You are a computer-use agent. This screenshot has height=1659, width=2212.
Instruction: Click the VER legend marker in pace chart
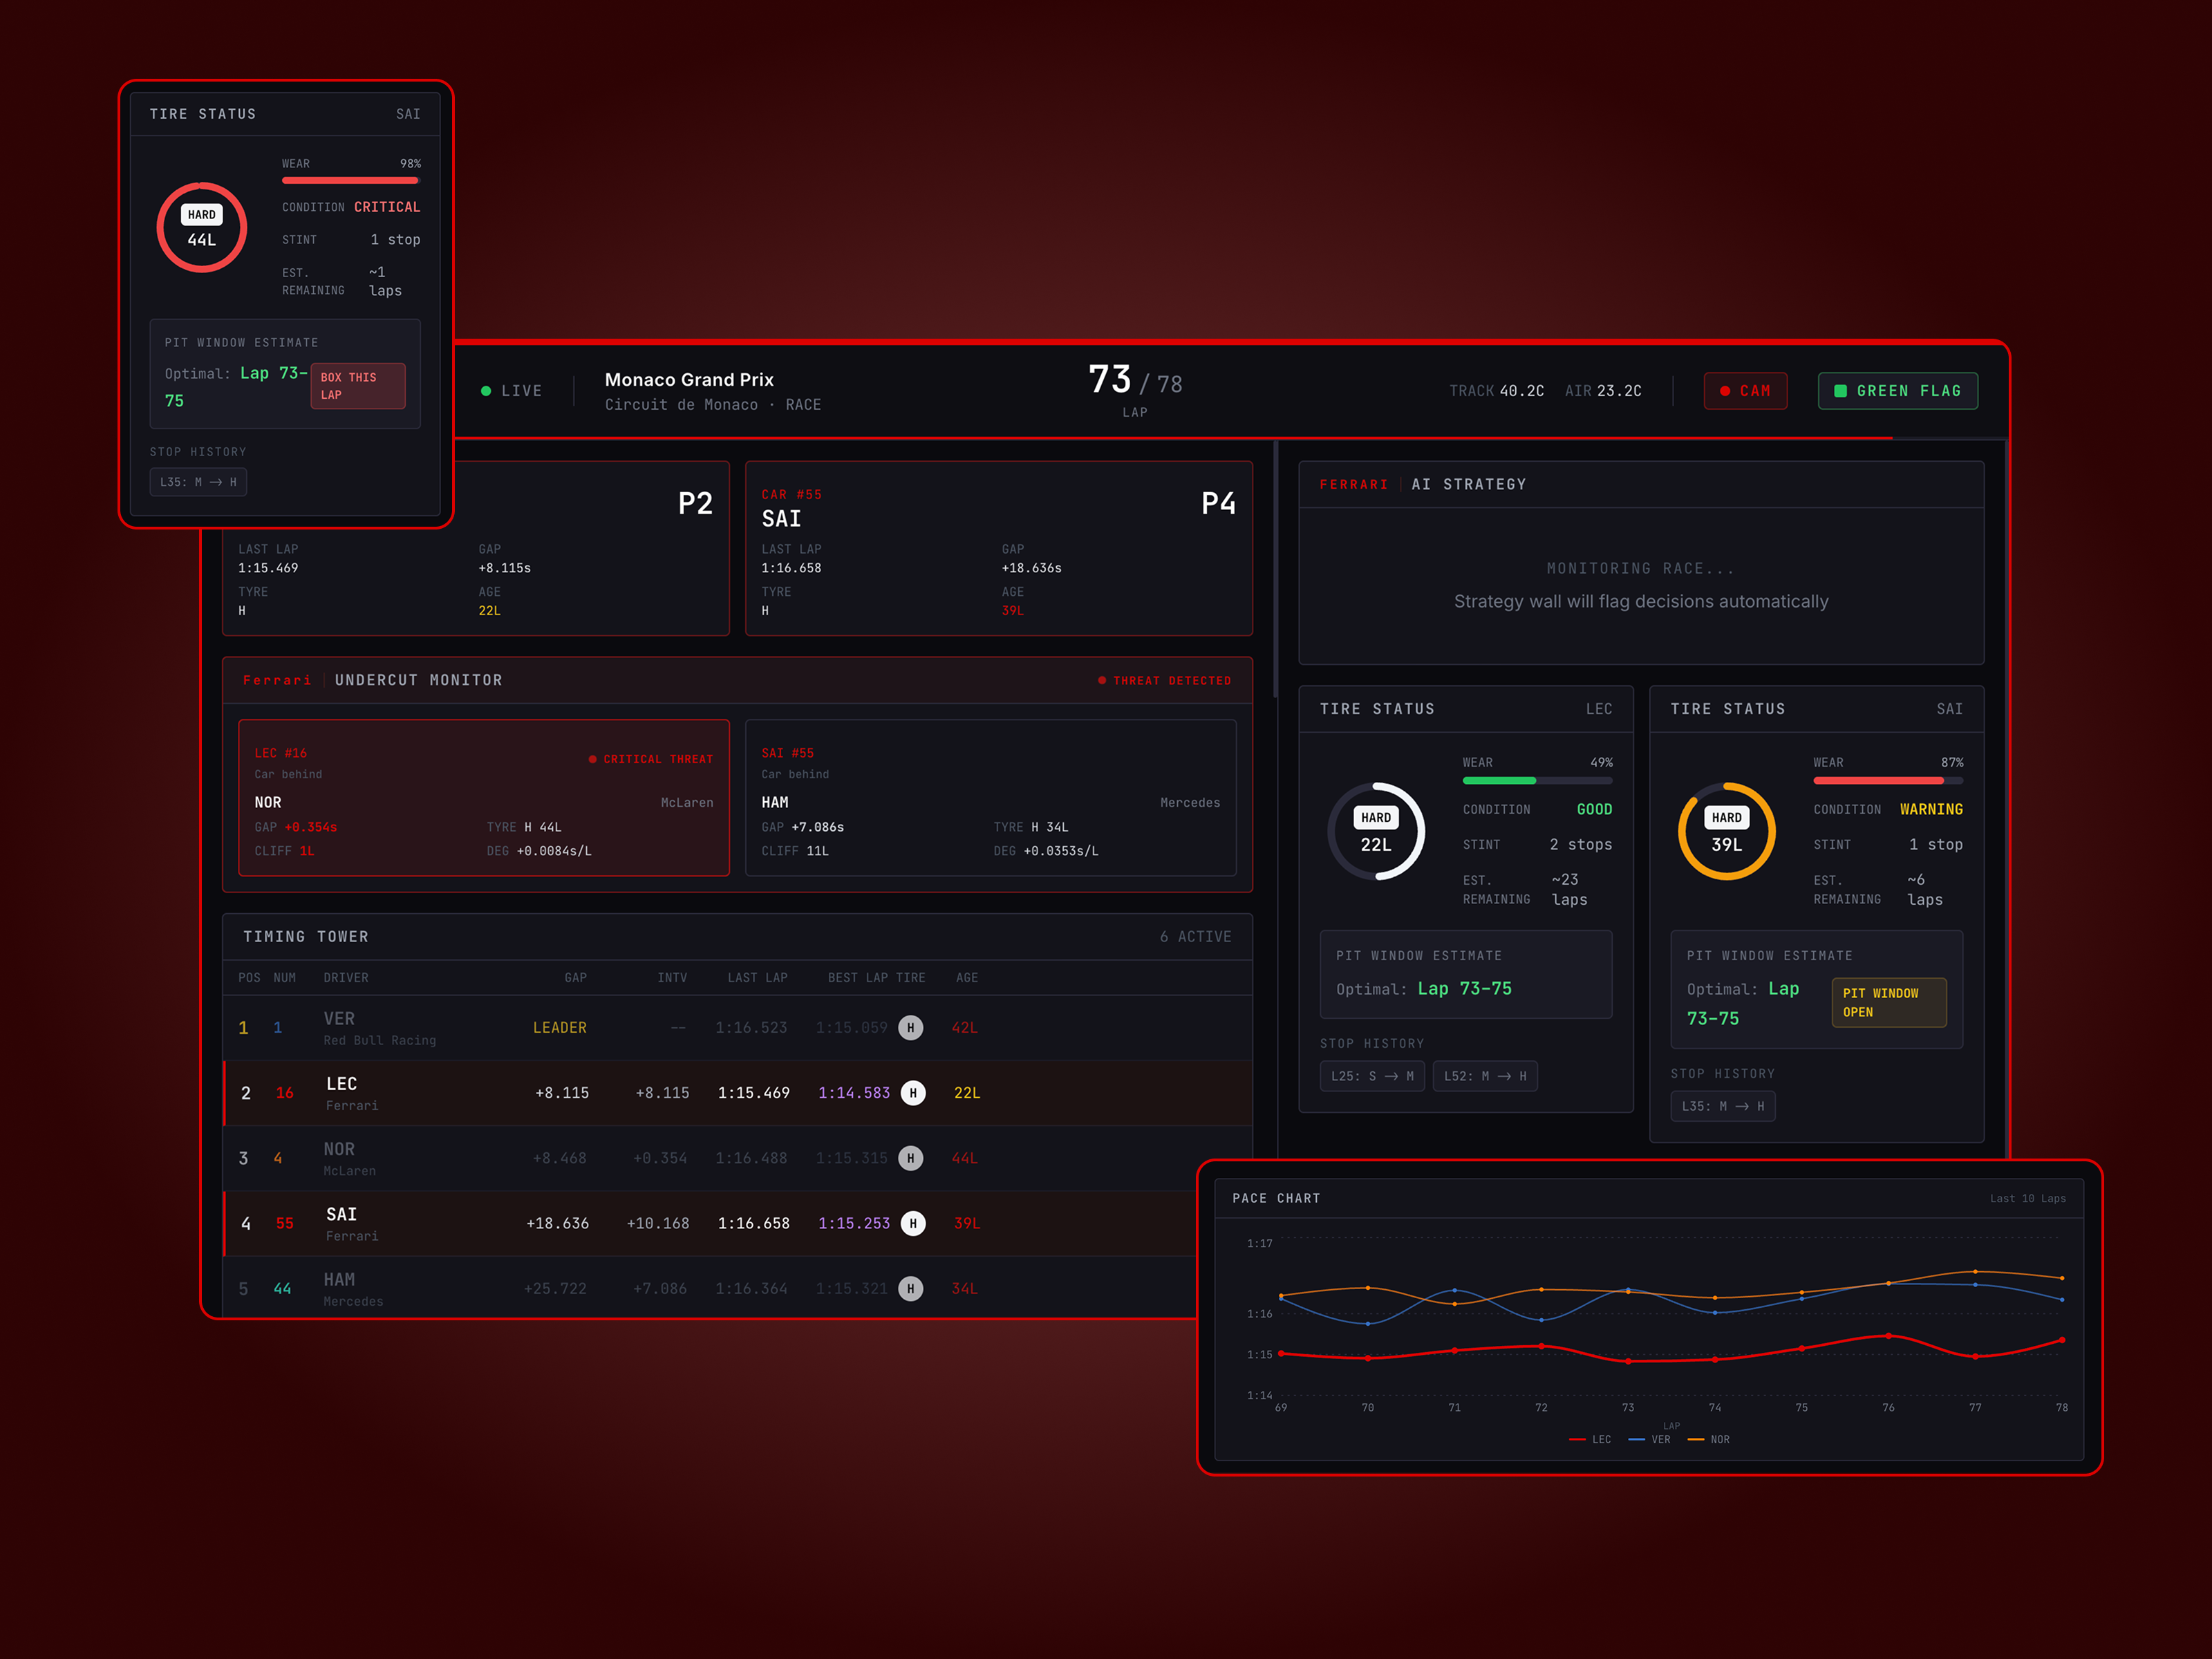point(1636,1439)
